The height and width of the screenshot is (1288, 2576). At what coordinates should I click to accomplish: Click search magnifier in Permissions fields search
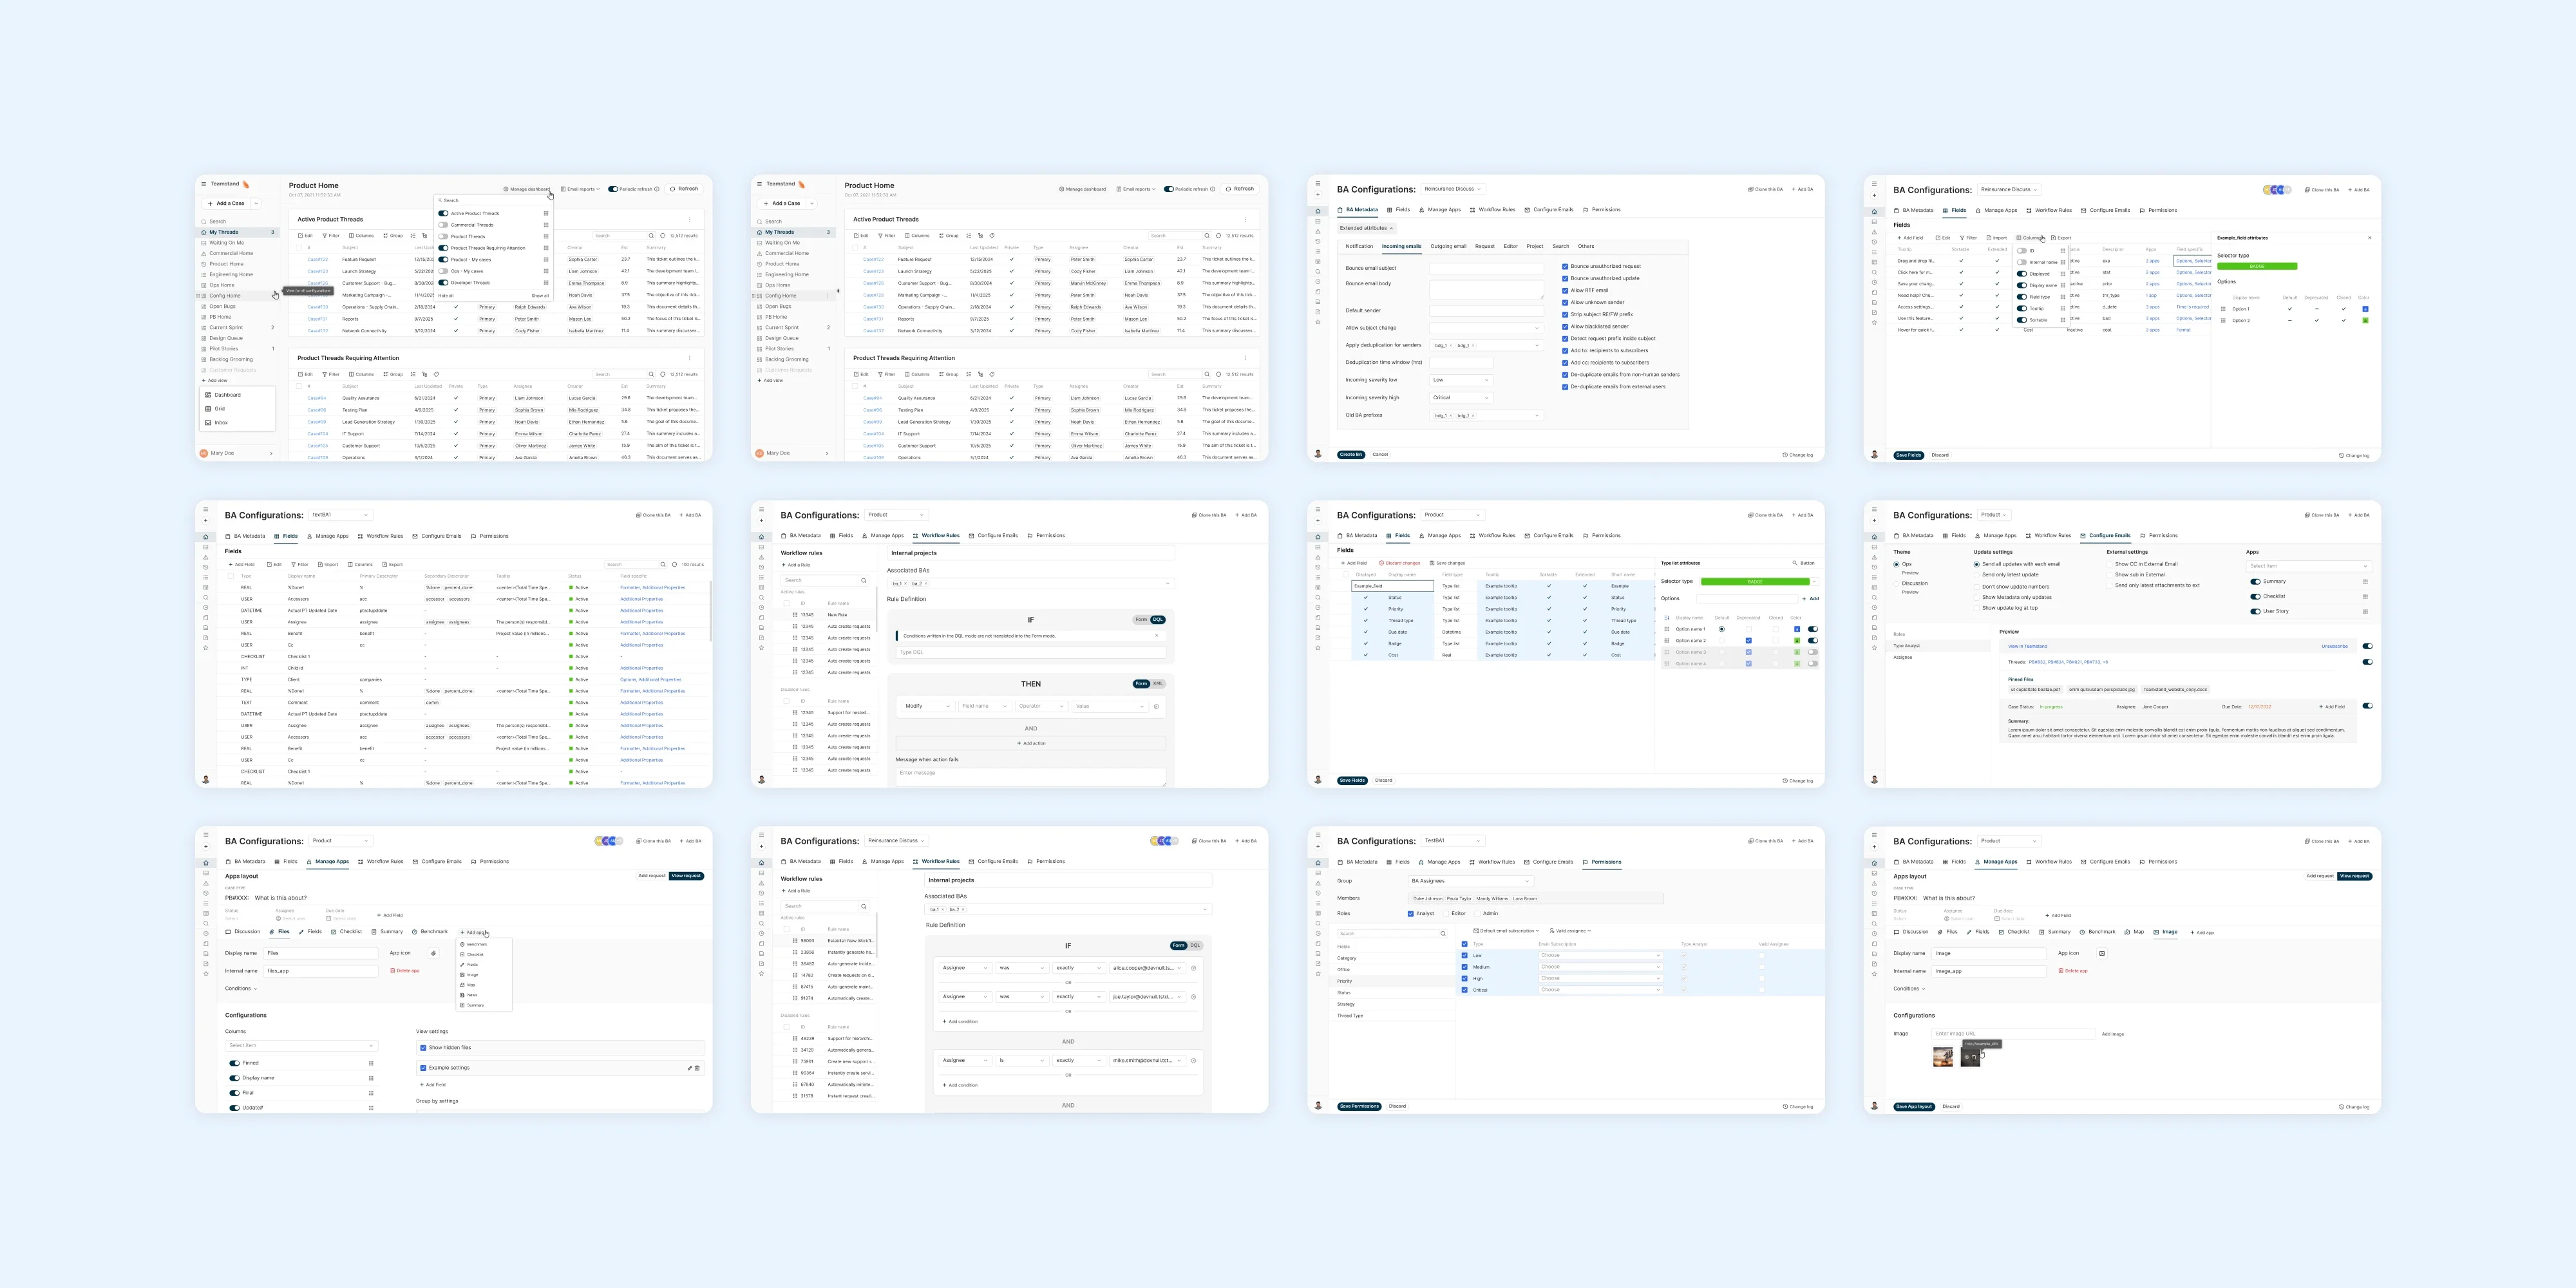coord(1443,934)
